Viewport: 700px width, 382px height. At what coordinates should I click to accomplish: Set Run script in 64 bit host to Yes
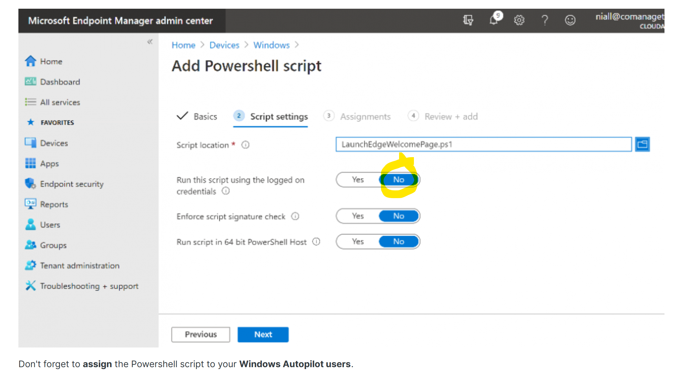pos(358,242)
